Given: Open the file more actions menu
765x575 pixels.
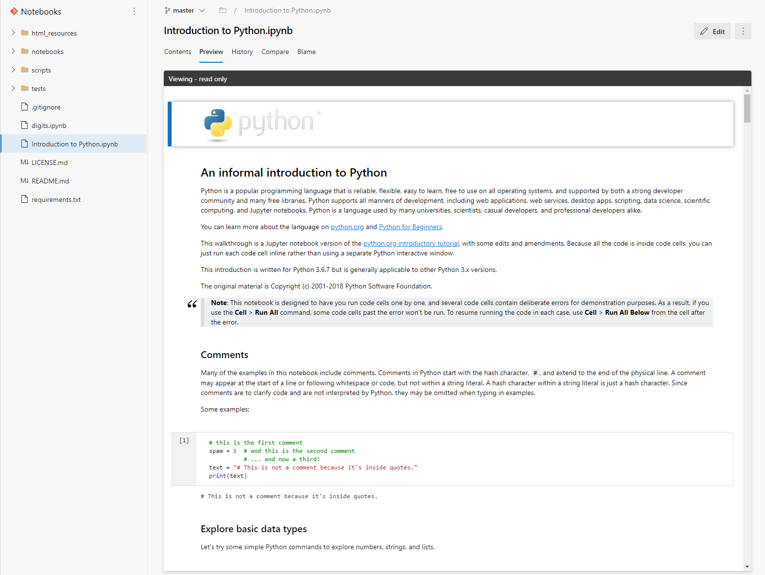Looking at the screenshot, I should [743, 31].
